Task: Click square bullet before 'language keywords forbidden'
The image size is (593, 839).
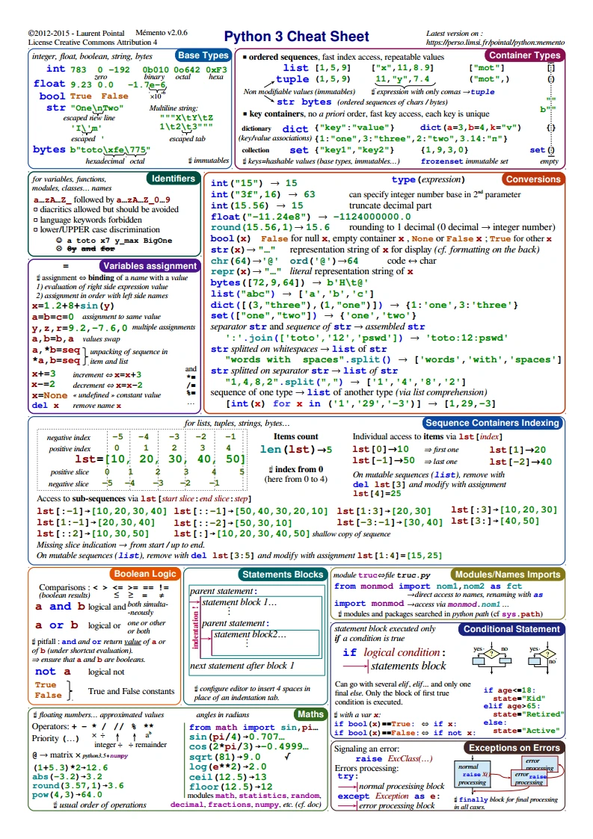Action: pos(35,220)
